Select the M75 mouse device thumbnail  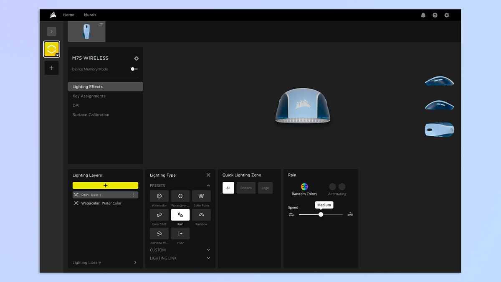click(86, 32)
